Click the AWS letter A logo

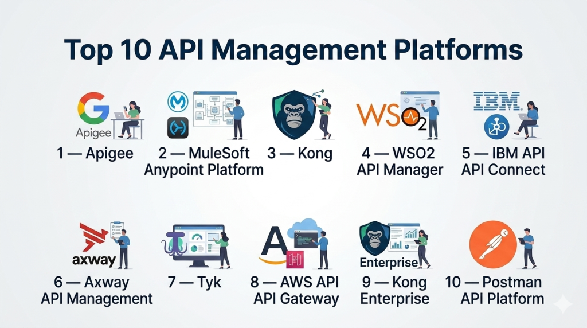pyautogui.click(x=274, y=245)
